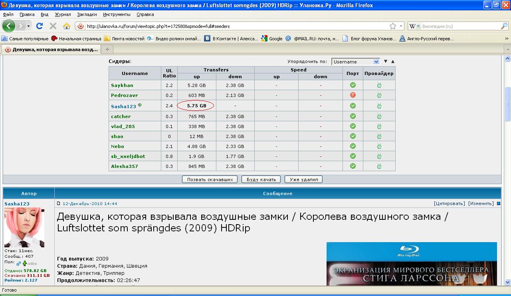Viewport: 511px width, 296px height.
Task: Click the red port warning icon for Pedrozavr
Action: (353, 95)
